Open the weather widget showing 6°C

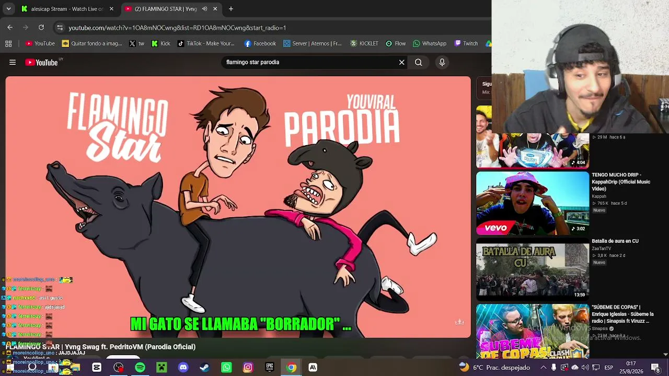coord(493,368)
